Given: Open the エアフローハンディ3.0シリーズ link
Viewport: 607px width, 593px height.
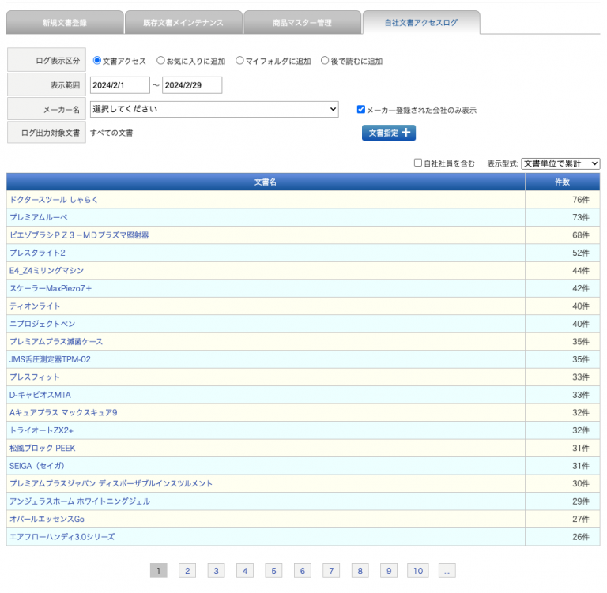Looking at the screenshot, I should click(62, 537).
